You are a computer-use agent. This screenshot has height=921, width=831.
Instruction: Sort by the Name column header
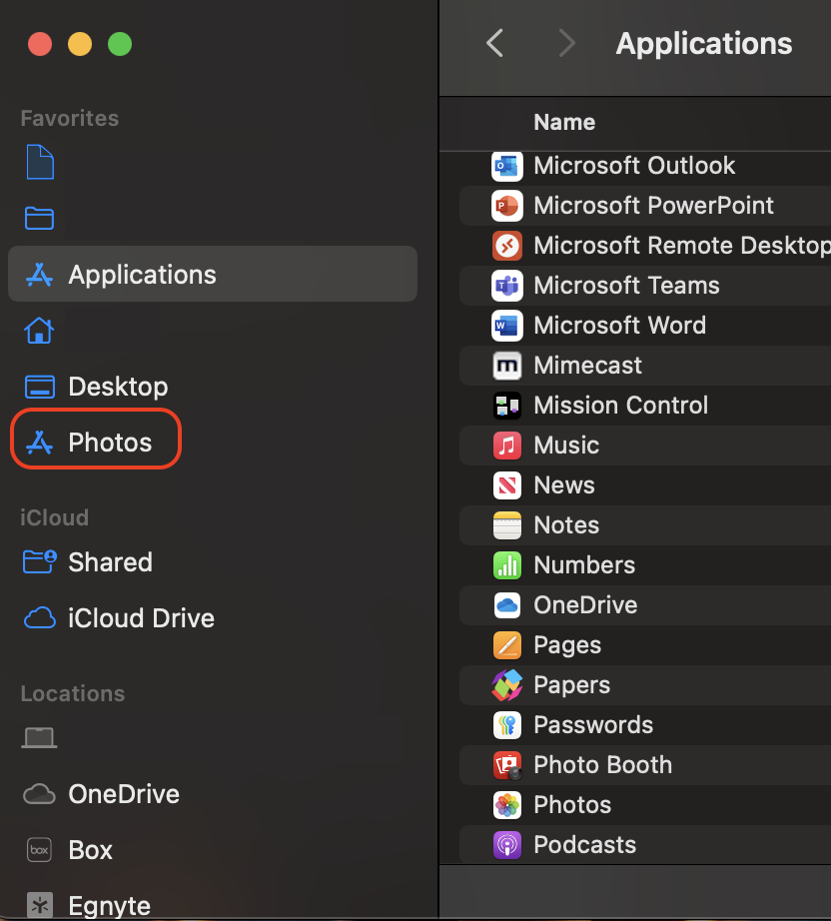(x=564, y=122)
